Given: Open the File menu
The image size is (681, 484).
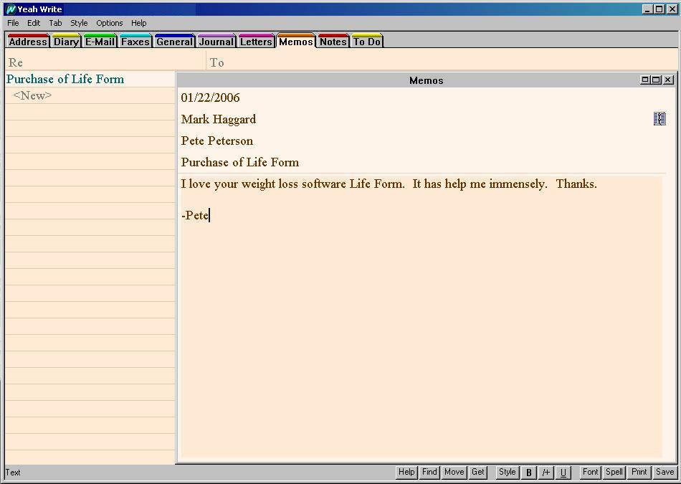Looking at the screenshot, I should tap(13, 23).
